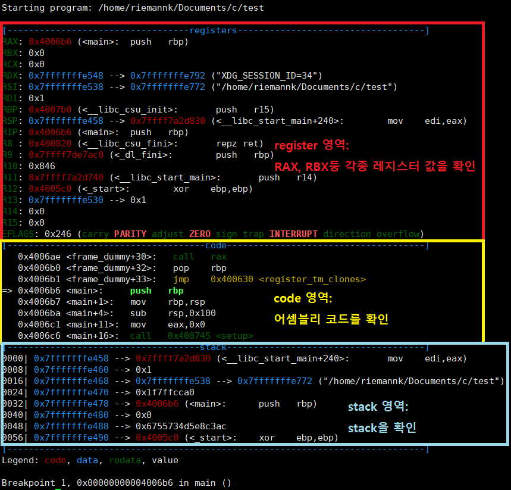This screenshot has width=511, height=490.
Task: Select the 'stack' section header
Action: click(213, 348)
